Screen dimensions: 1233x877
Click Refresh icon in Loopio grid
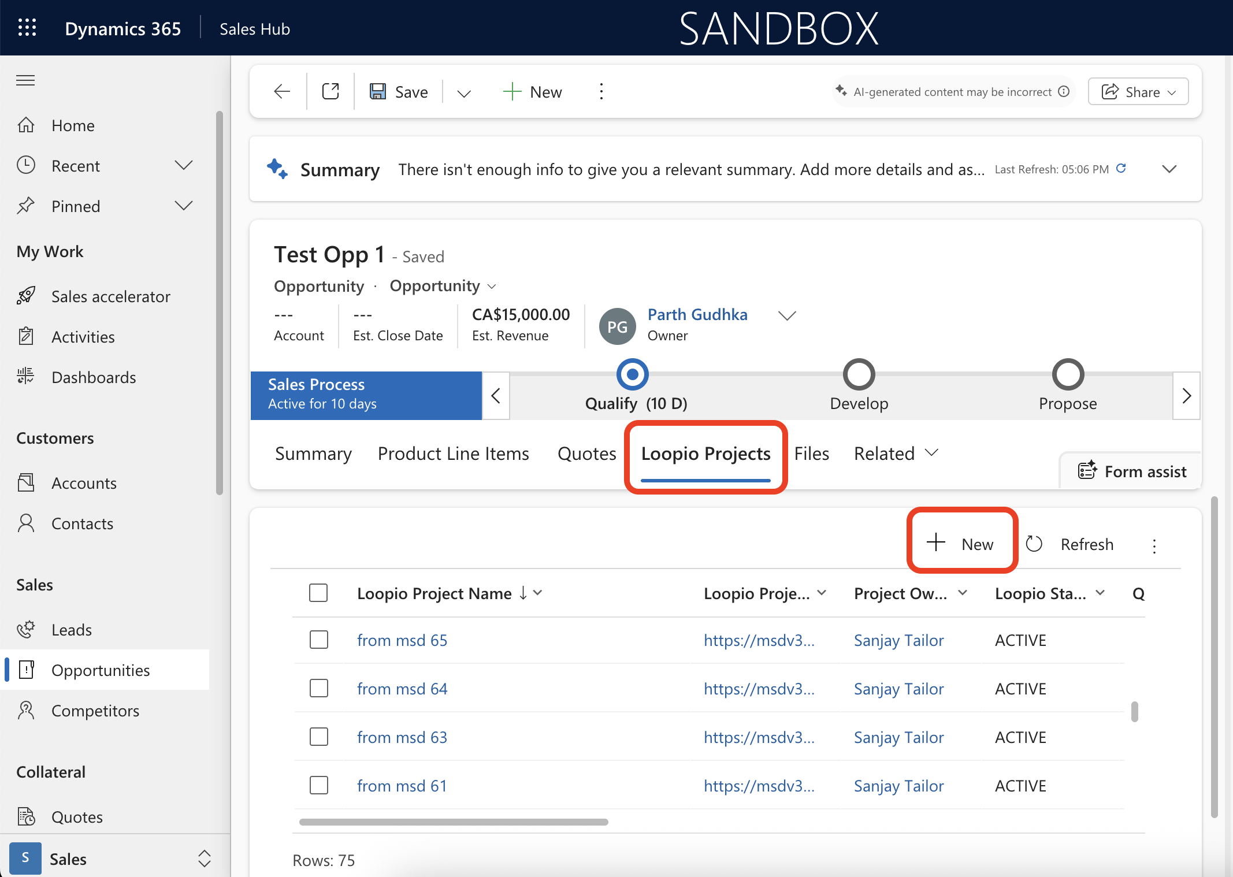[1034, 544]
